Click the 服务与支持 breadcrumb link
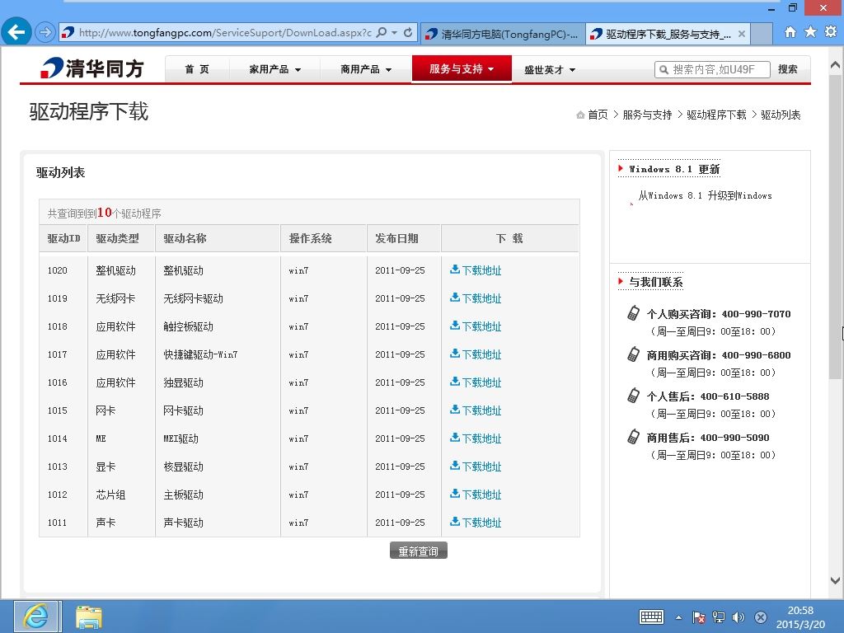The image size is (844, 633). pos(647,115)
